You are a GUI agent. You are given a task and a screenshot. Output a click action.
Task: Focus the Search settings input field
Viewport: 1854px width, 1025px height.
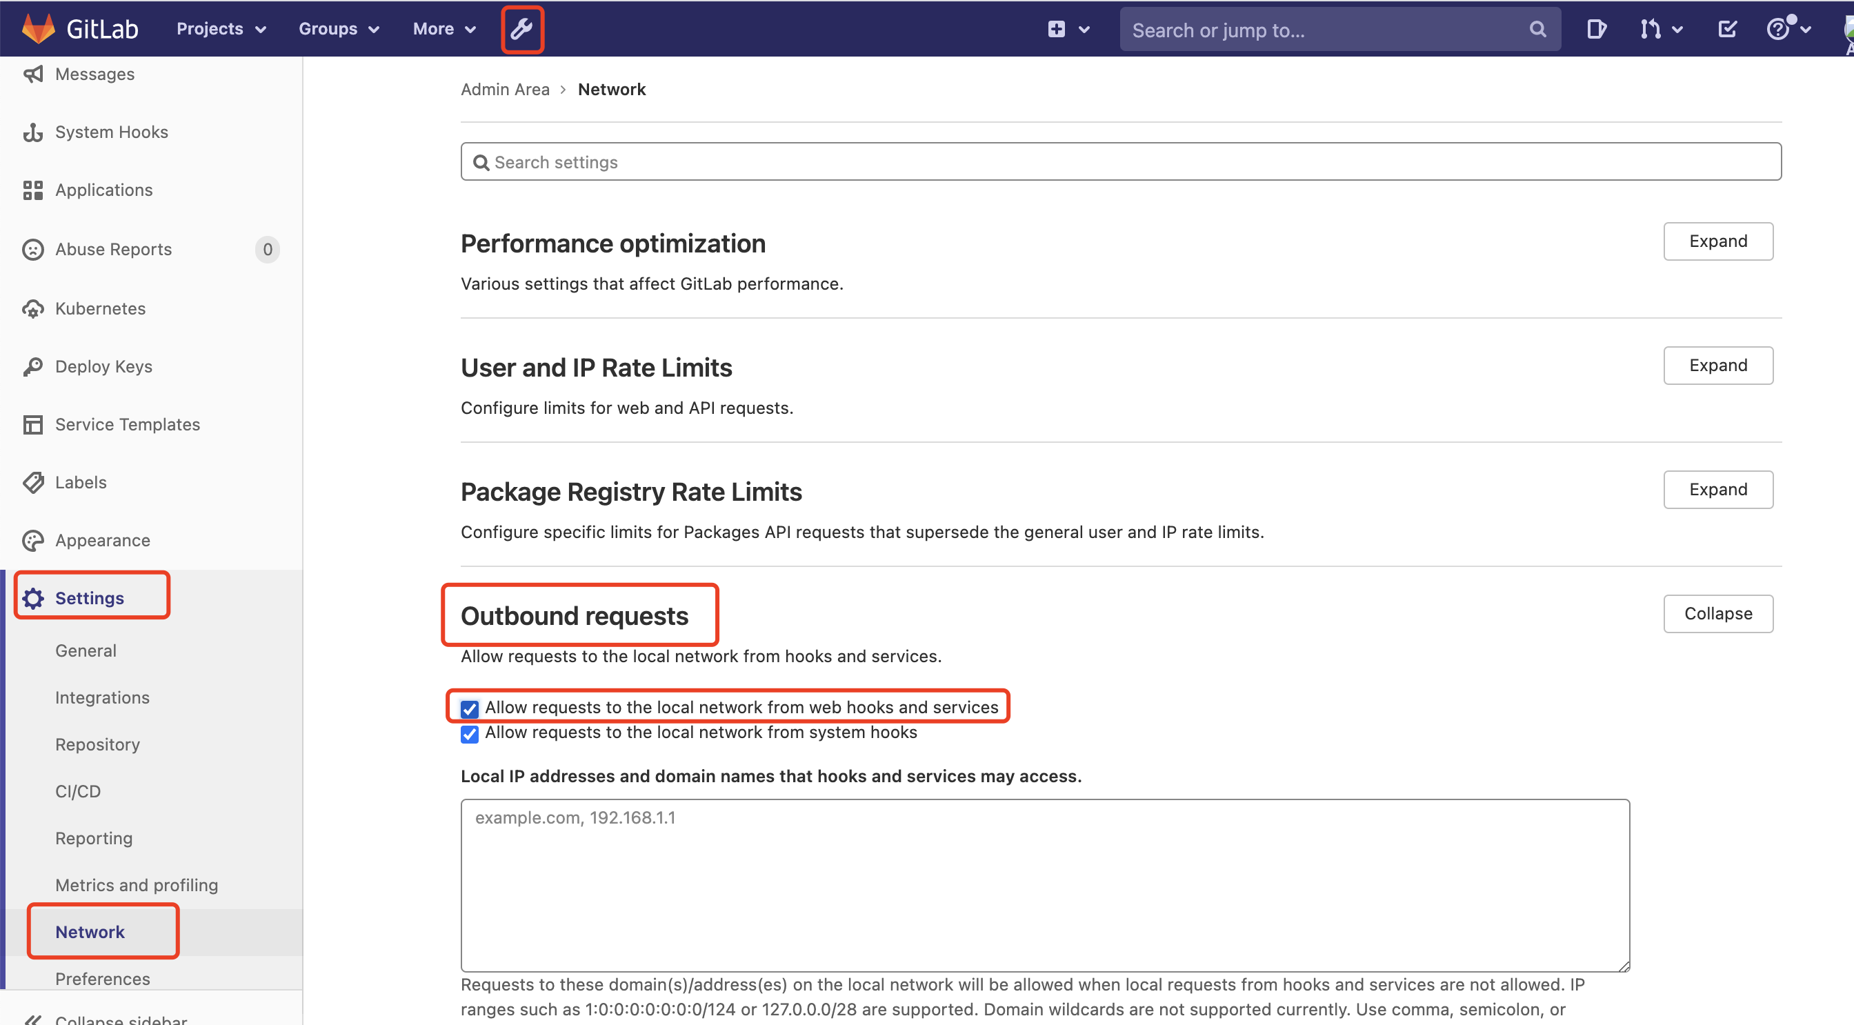[1121, 162]
